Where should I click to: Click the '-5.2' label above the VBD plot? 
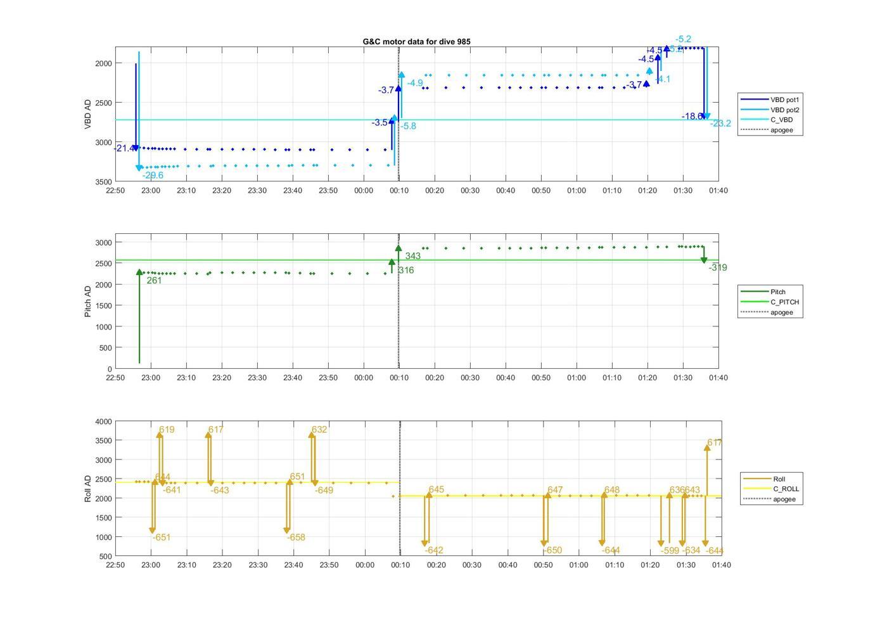pyautogui.click(x=683, y=39)
